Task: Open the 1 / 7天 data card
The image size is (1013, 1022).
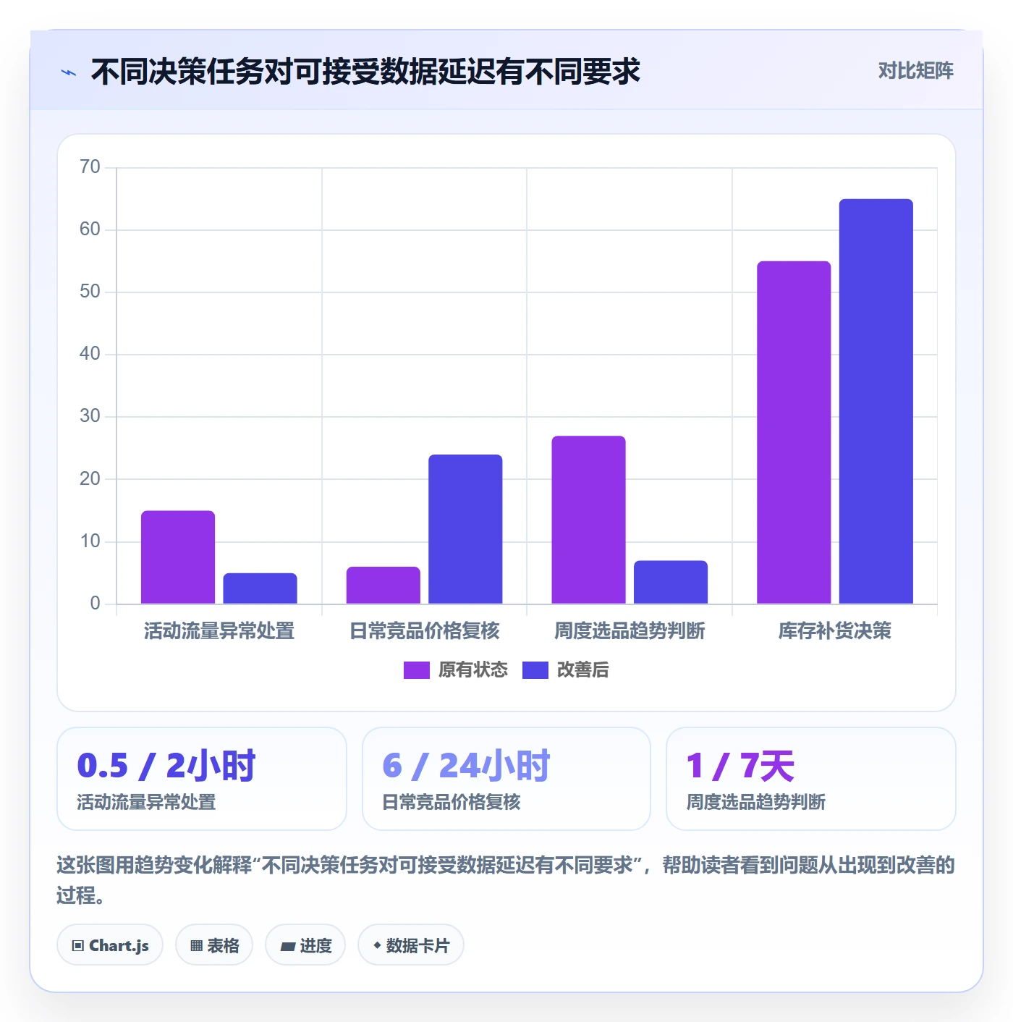Action: coord(811,779)
